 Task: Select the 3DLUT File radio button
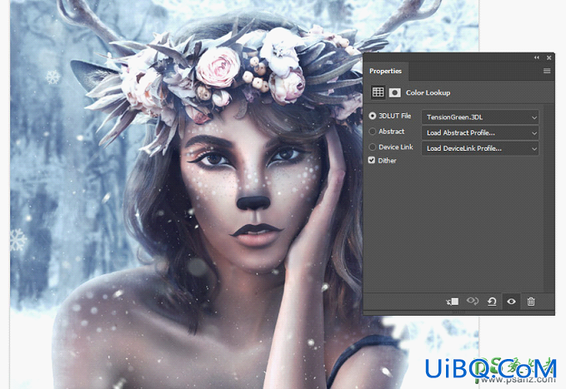coord(372,116)
